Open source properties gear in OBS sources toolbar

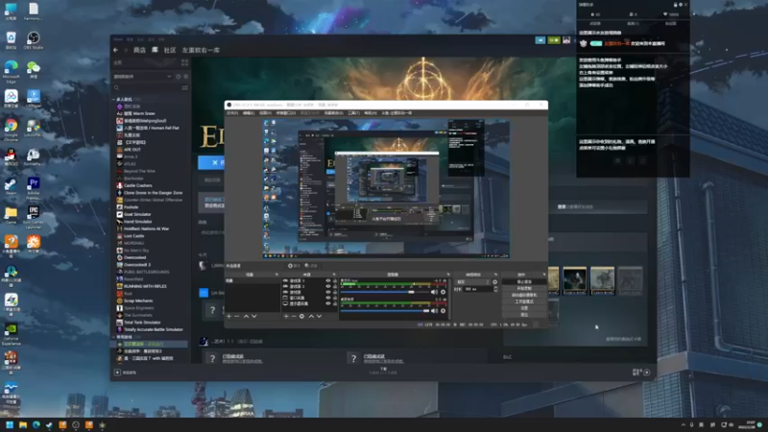tap(302, 317)
